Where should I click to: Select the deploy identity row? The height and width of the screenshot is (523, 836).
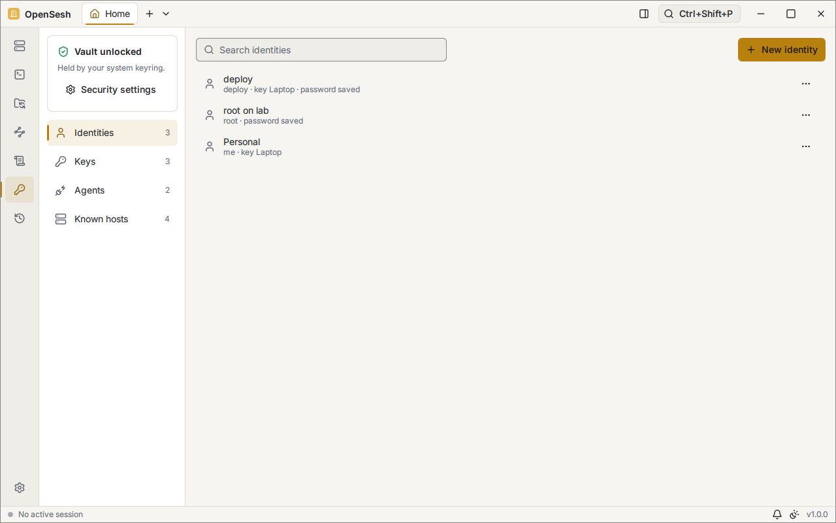pyautogui.click(x=511, y=84)
